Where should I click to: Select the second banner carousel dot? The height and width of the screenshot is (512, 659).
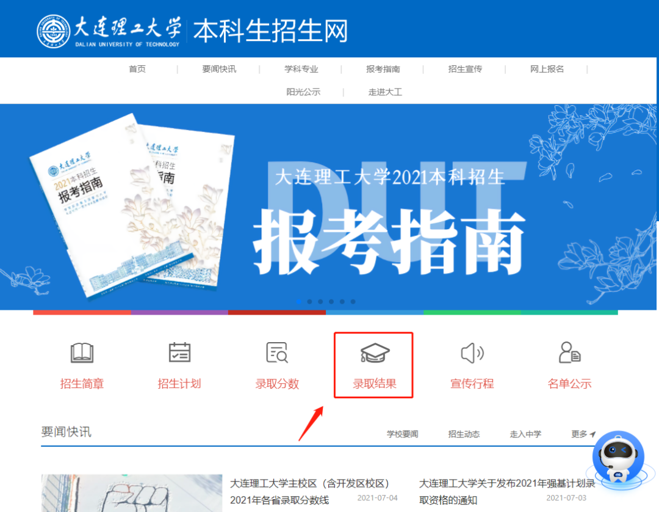309,302
